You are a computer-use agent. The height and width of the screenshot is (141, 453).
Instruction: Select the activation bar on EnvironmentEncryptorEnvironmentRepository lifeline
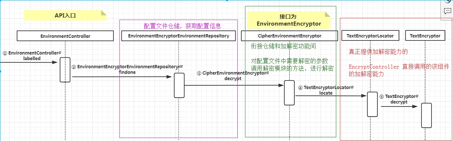point(179,85)
